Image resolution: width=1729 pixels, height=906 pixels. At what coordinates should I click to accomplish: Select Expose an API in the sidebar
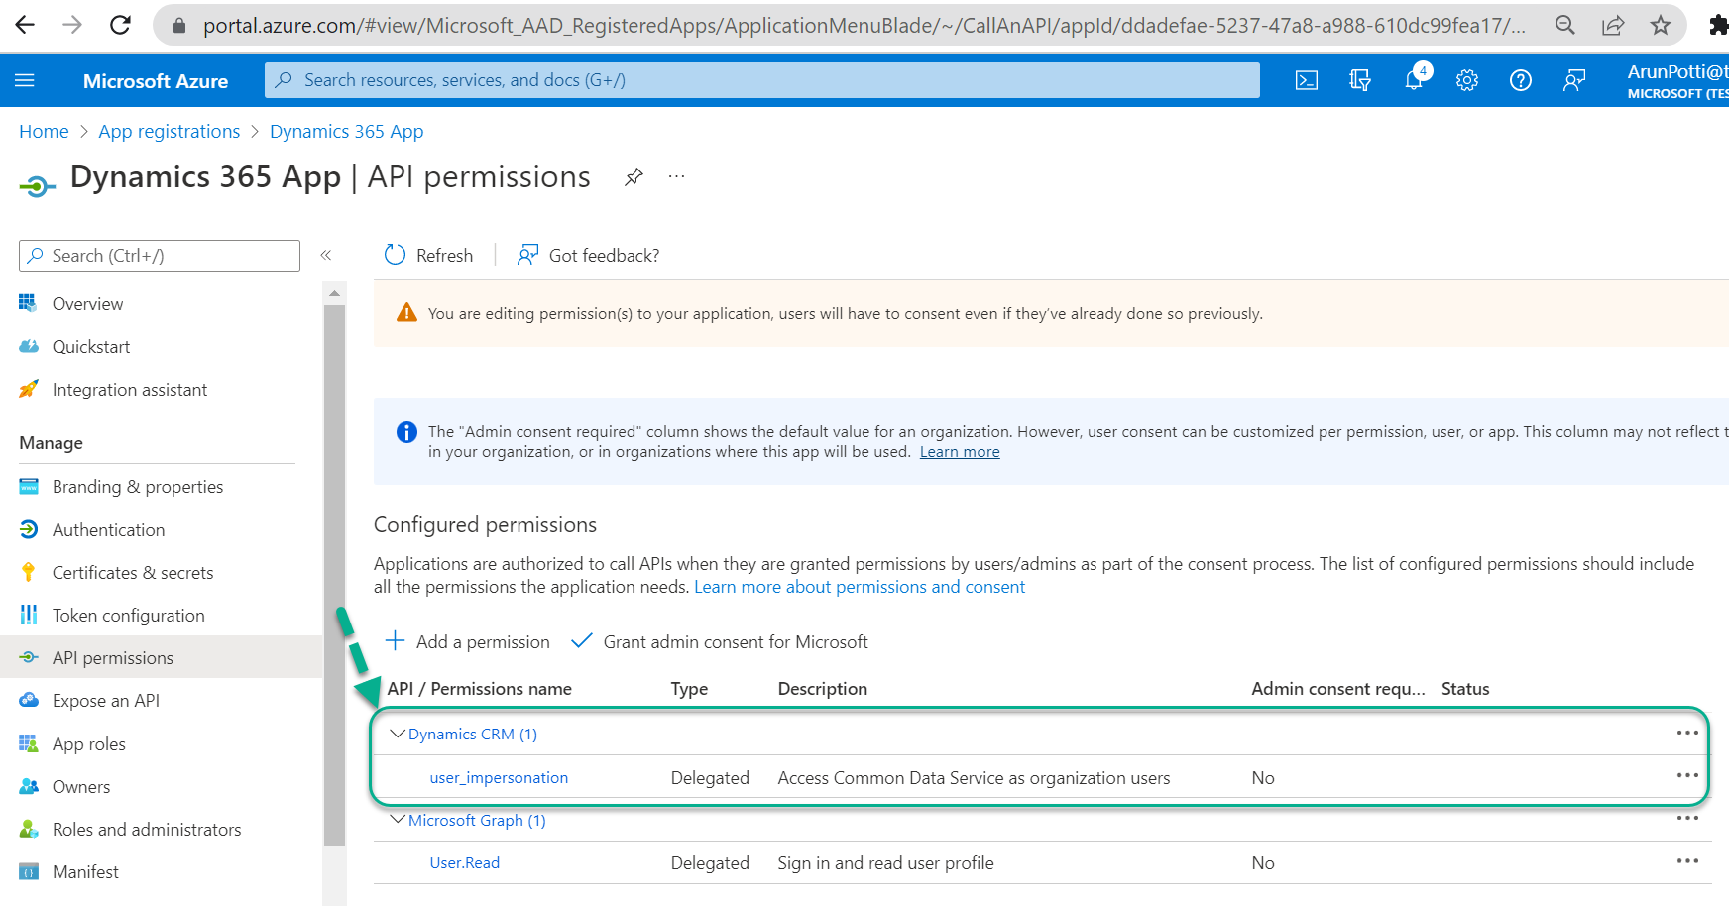pyautogui.click(x=105, y=700)
